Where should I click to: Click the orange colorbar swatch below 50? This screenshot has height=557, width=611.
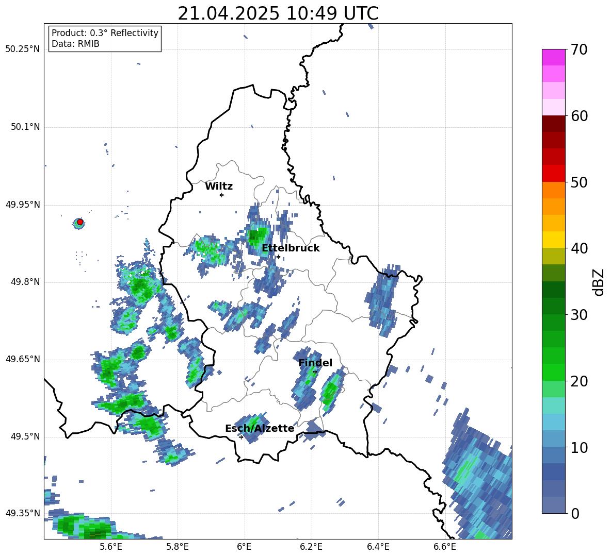click(553, 190)
